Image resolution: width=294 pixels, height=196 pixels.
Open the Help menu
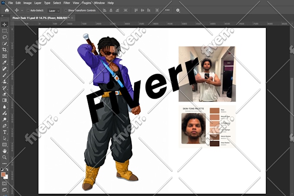[x=111, y=3]
